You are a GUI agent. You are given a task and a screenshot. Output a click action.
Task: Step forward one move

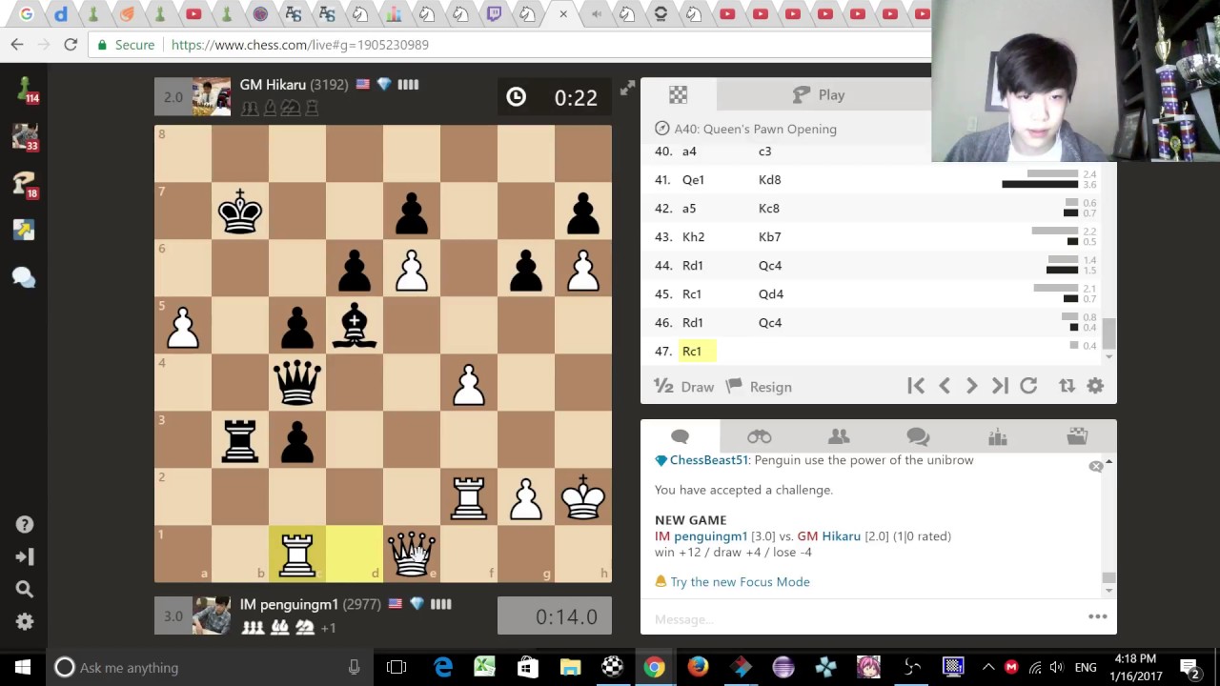point(972,386)
